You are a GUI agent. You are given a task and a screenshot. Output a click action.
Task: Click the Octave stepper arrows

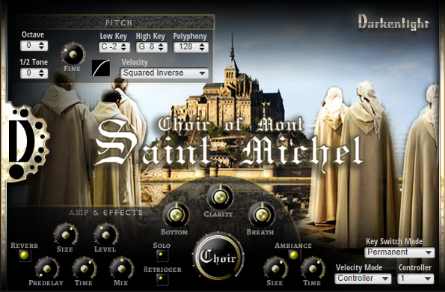pos(41,46)
